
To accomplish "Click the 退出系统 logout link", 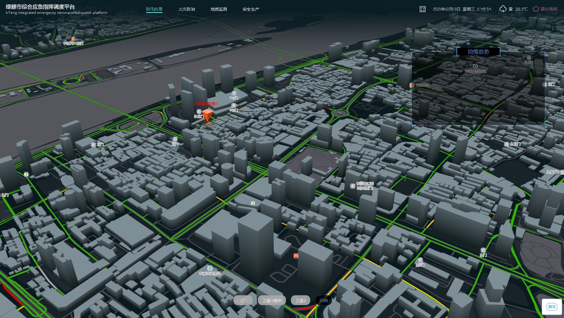I will [x=549, y=9].
